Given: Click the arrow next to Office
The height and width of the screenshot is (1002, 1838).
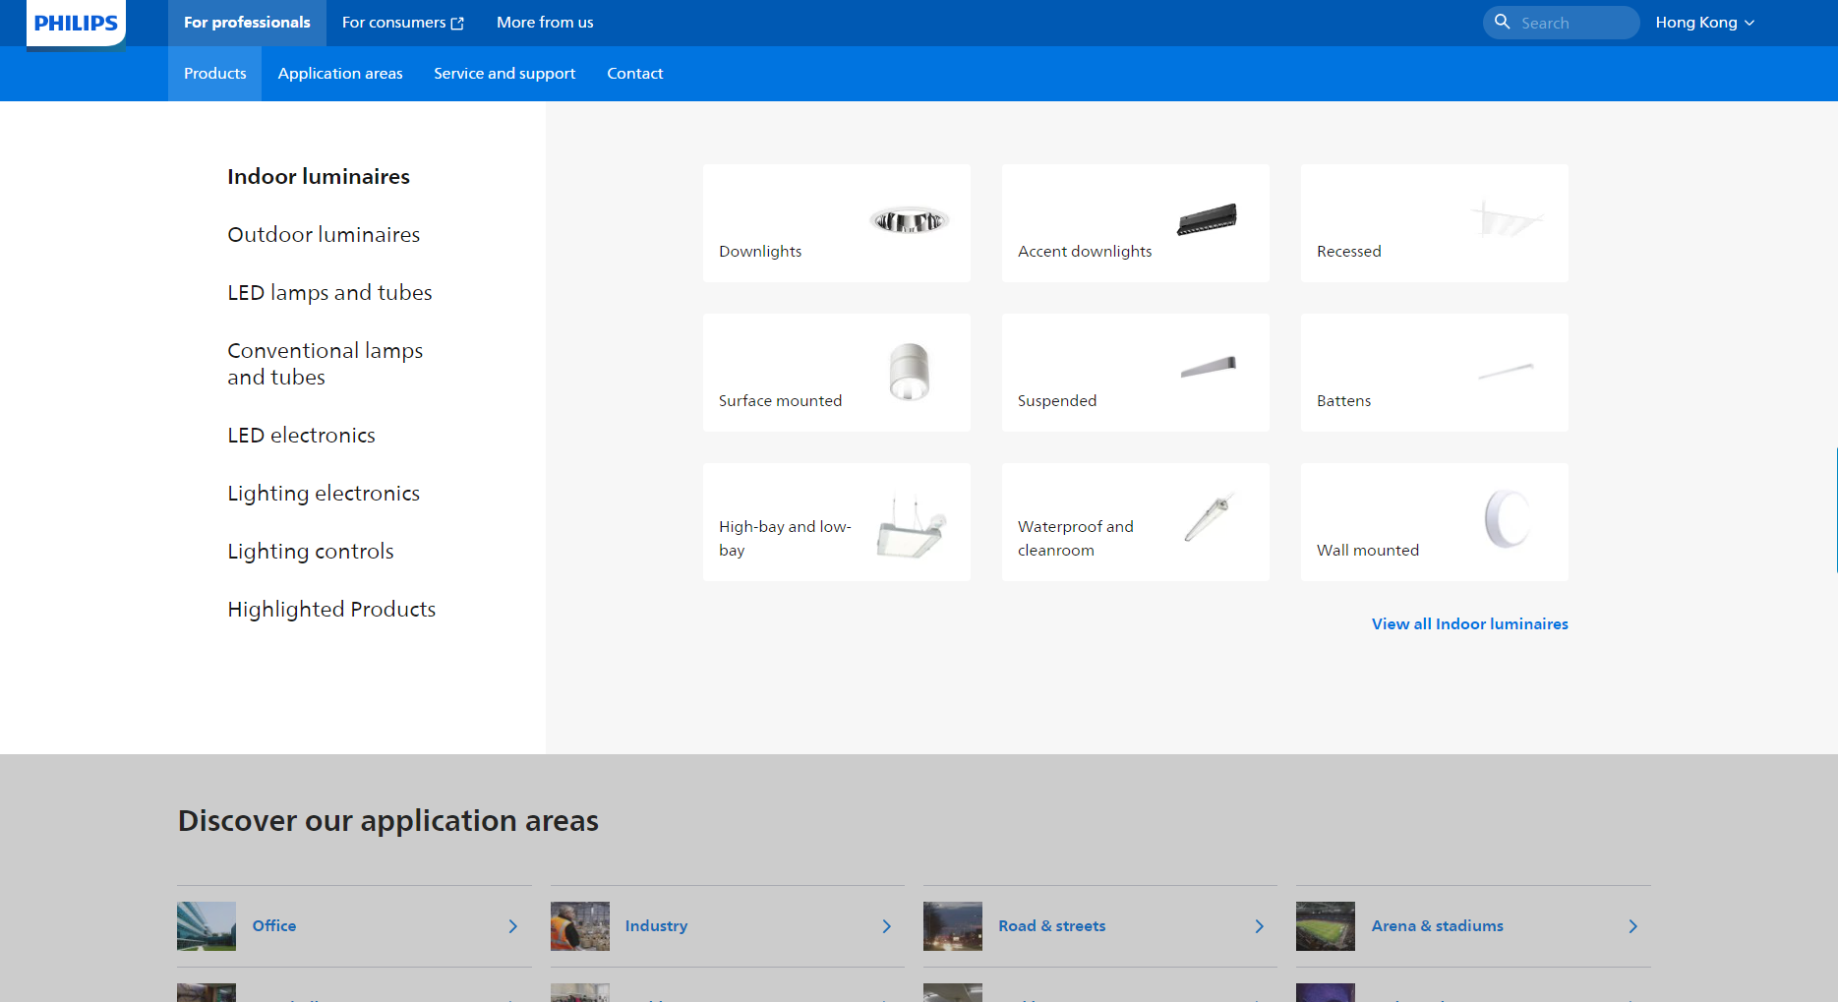Looking at the screenshot, I should click(512, 926).
